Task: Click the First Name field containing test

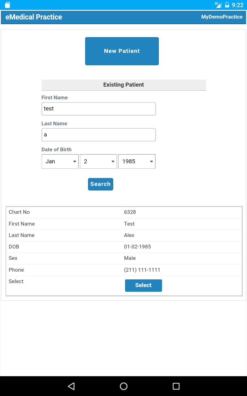Action: 98,109
